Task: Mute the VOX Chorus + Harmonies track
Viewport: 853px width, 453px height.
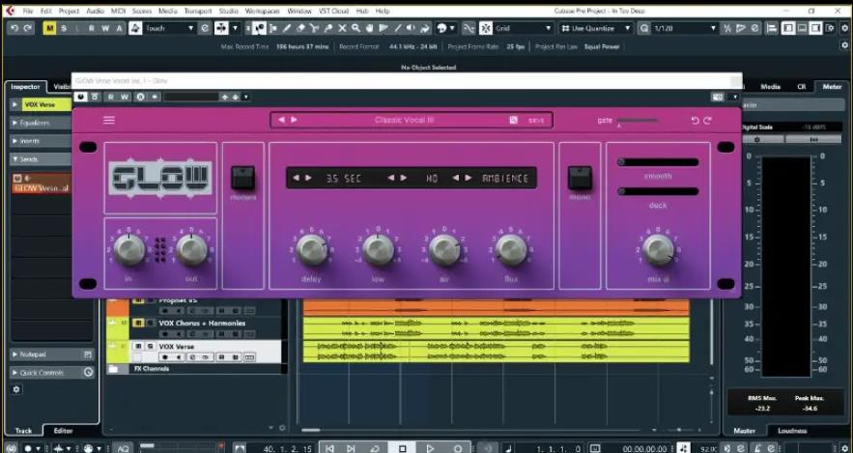Action: [x=138, y=323]
